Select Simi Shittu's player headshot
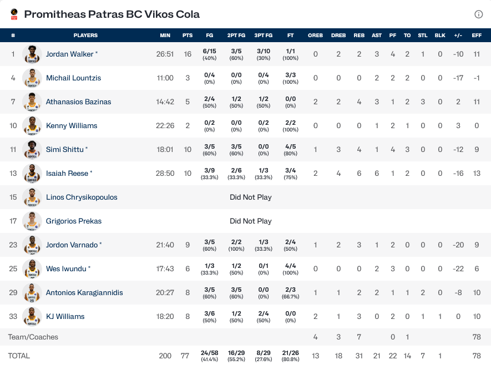 click(x=32, y=150)
